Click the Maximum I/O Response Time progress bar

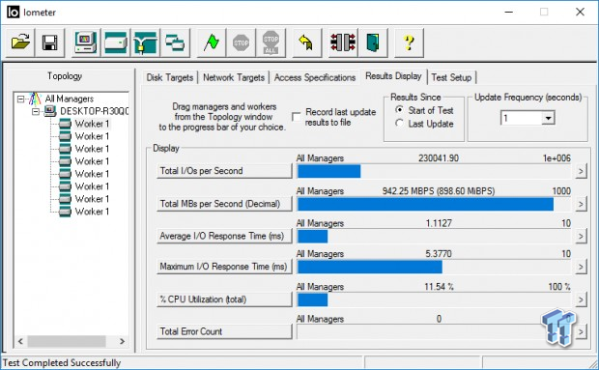tap(434, 267)
